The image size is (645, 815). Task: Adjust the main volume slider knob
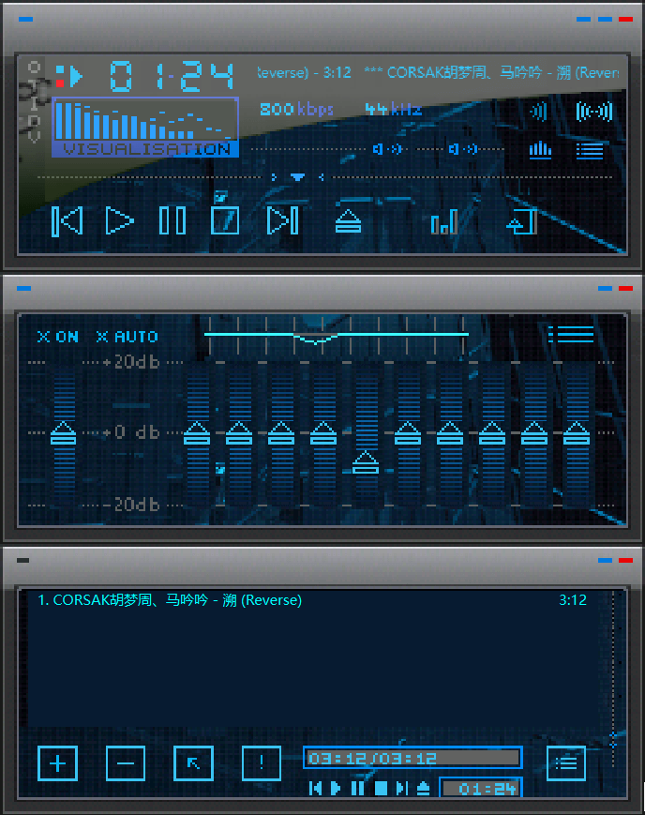[388, 149]
